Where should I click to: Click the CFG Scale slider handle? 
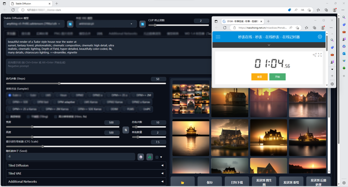[43, 146]
